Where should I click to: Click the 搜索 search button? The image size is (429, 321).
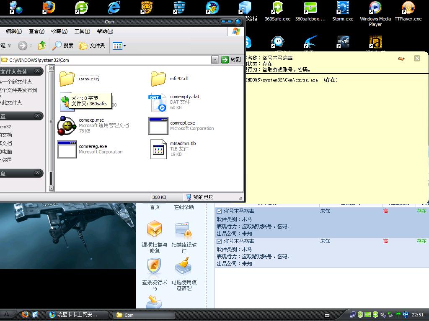tap(63, 45)
